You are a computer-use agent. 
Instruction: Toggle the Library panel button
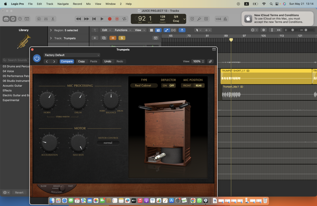[x=6, y=19]
